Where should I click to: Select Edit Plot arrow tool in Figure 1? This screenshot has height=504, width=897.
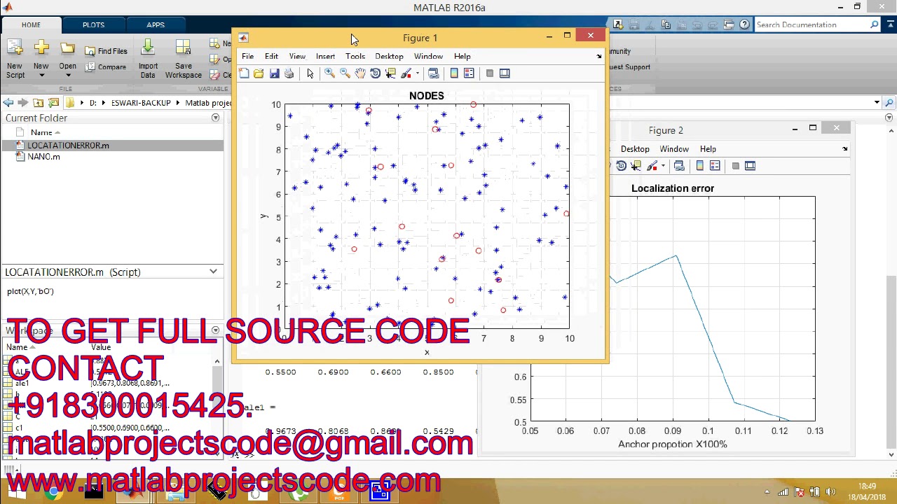[x=310, y=73]
